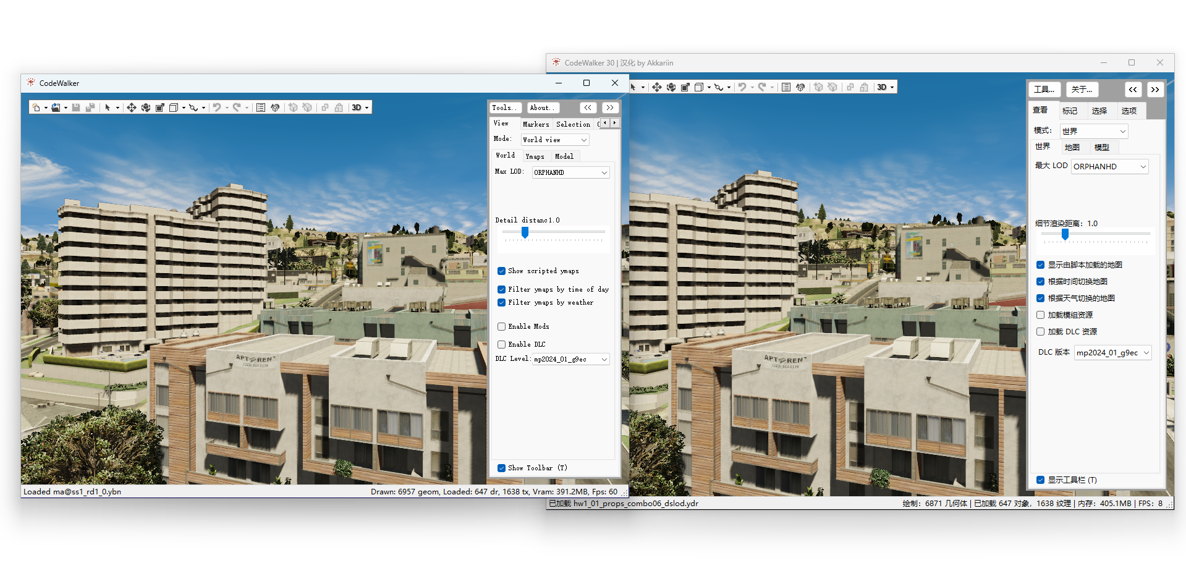Open project window icon in left toolbar
1186x571 pixels.
click(275, 108)
